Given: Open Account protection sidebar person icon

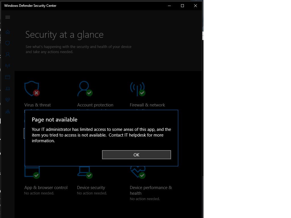Looking at the screenshot, I should pos(8,54).
